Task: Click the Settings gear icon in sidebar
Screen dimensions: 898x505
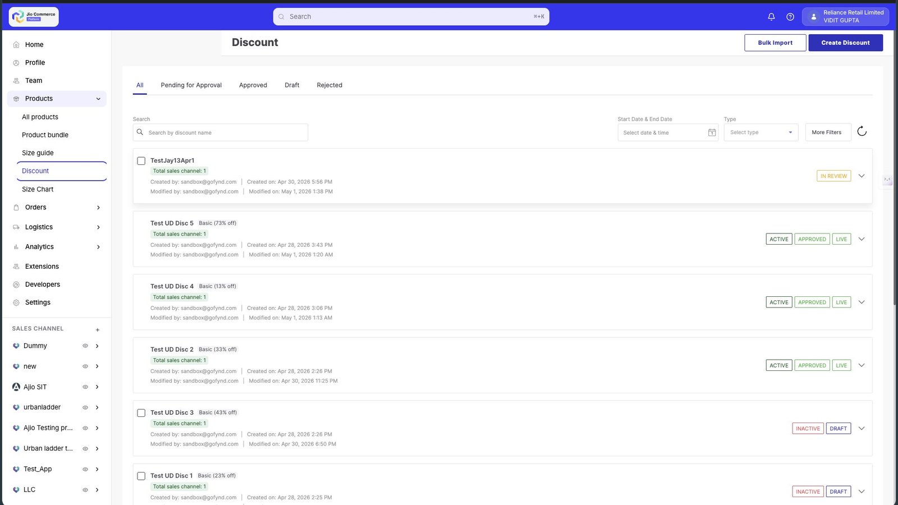Action: coord(16,302)
